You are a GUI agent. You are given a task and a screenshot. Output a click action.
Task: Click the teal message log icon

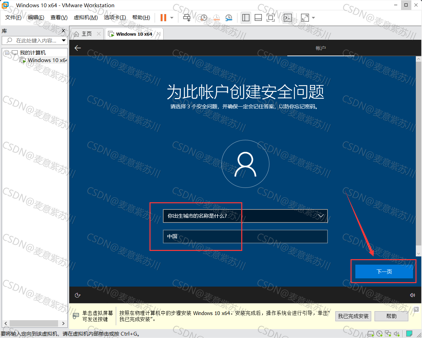tap(409, 334)
